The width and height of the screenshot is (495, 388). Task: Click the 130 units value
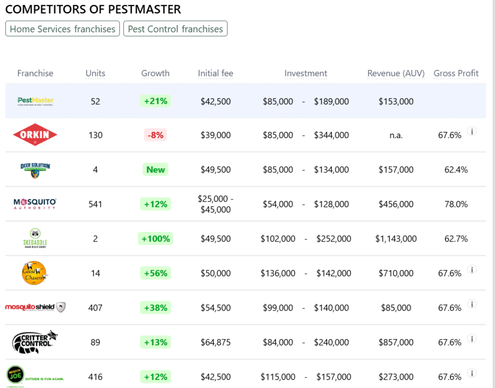pos(95,135)
